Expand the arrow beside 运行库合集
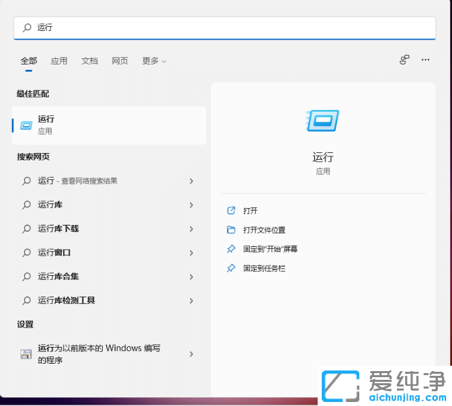This screenshot has height=406, width=452. click(x=191, y=276)
